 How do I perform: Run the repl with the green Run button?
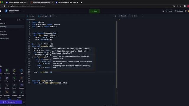point(94,11)
